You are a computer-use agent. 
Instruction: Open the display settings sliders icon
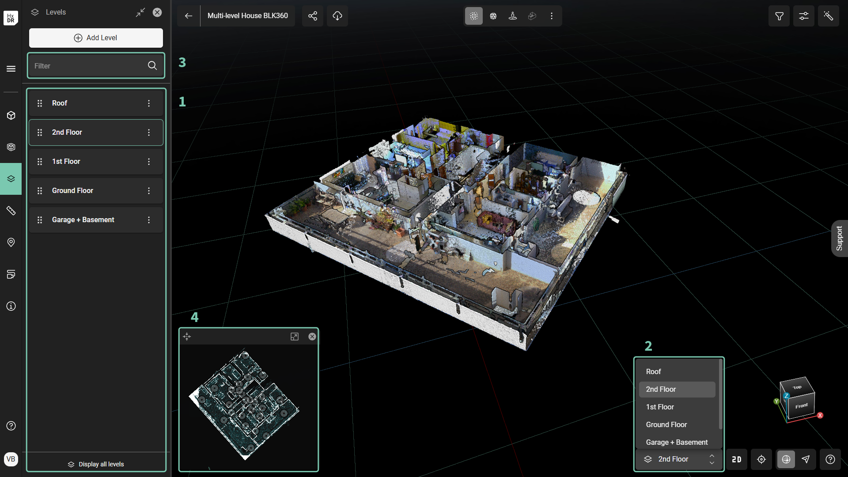[804, 16]
